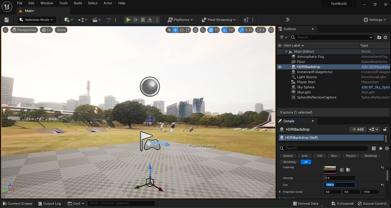Image resolution: width=391 pixels, height=208 pixels.
Task: Start Play in Editor with green arrow
Action: pyautogui.click(x=128, y=20)
